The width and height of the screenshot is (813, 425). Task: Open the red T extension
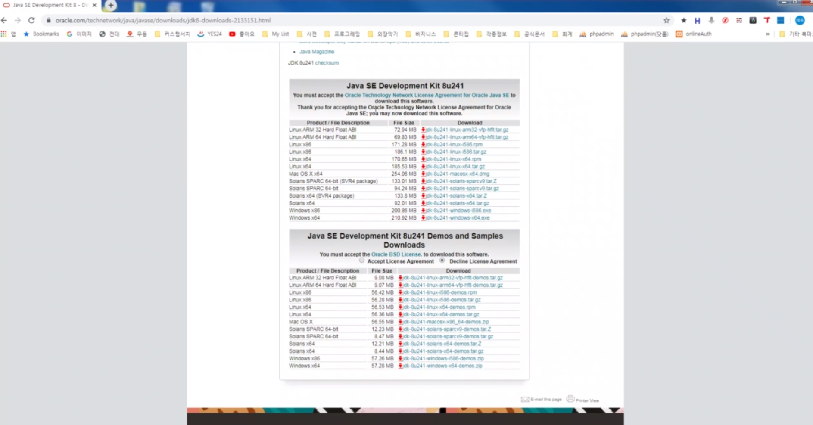(767, 20)
